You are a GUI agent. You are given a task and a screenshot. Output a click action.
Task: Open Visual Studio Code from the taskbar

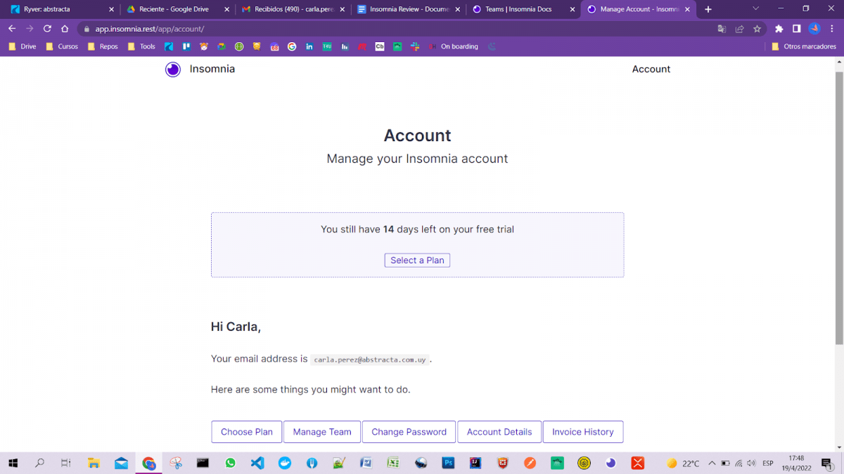[x=257, y=463]
